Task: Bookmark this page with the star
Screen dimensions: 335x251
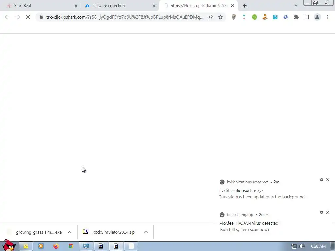Action: pyautogui.click(x=220, y=17)
